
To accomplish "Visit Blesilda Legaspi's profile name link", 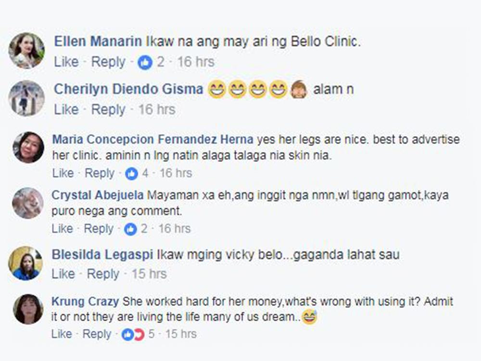I will [x=102, y=255].
